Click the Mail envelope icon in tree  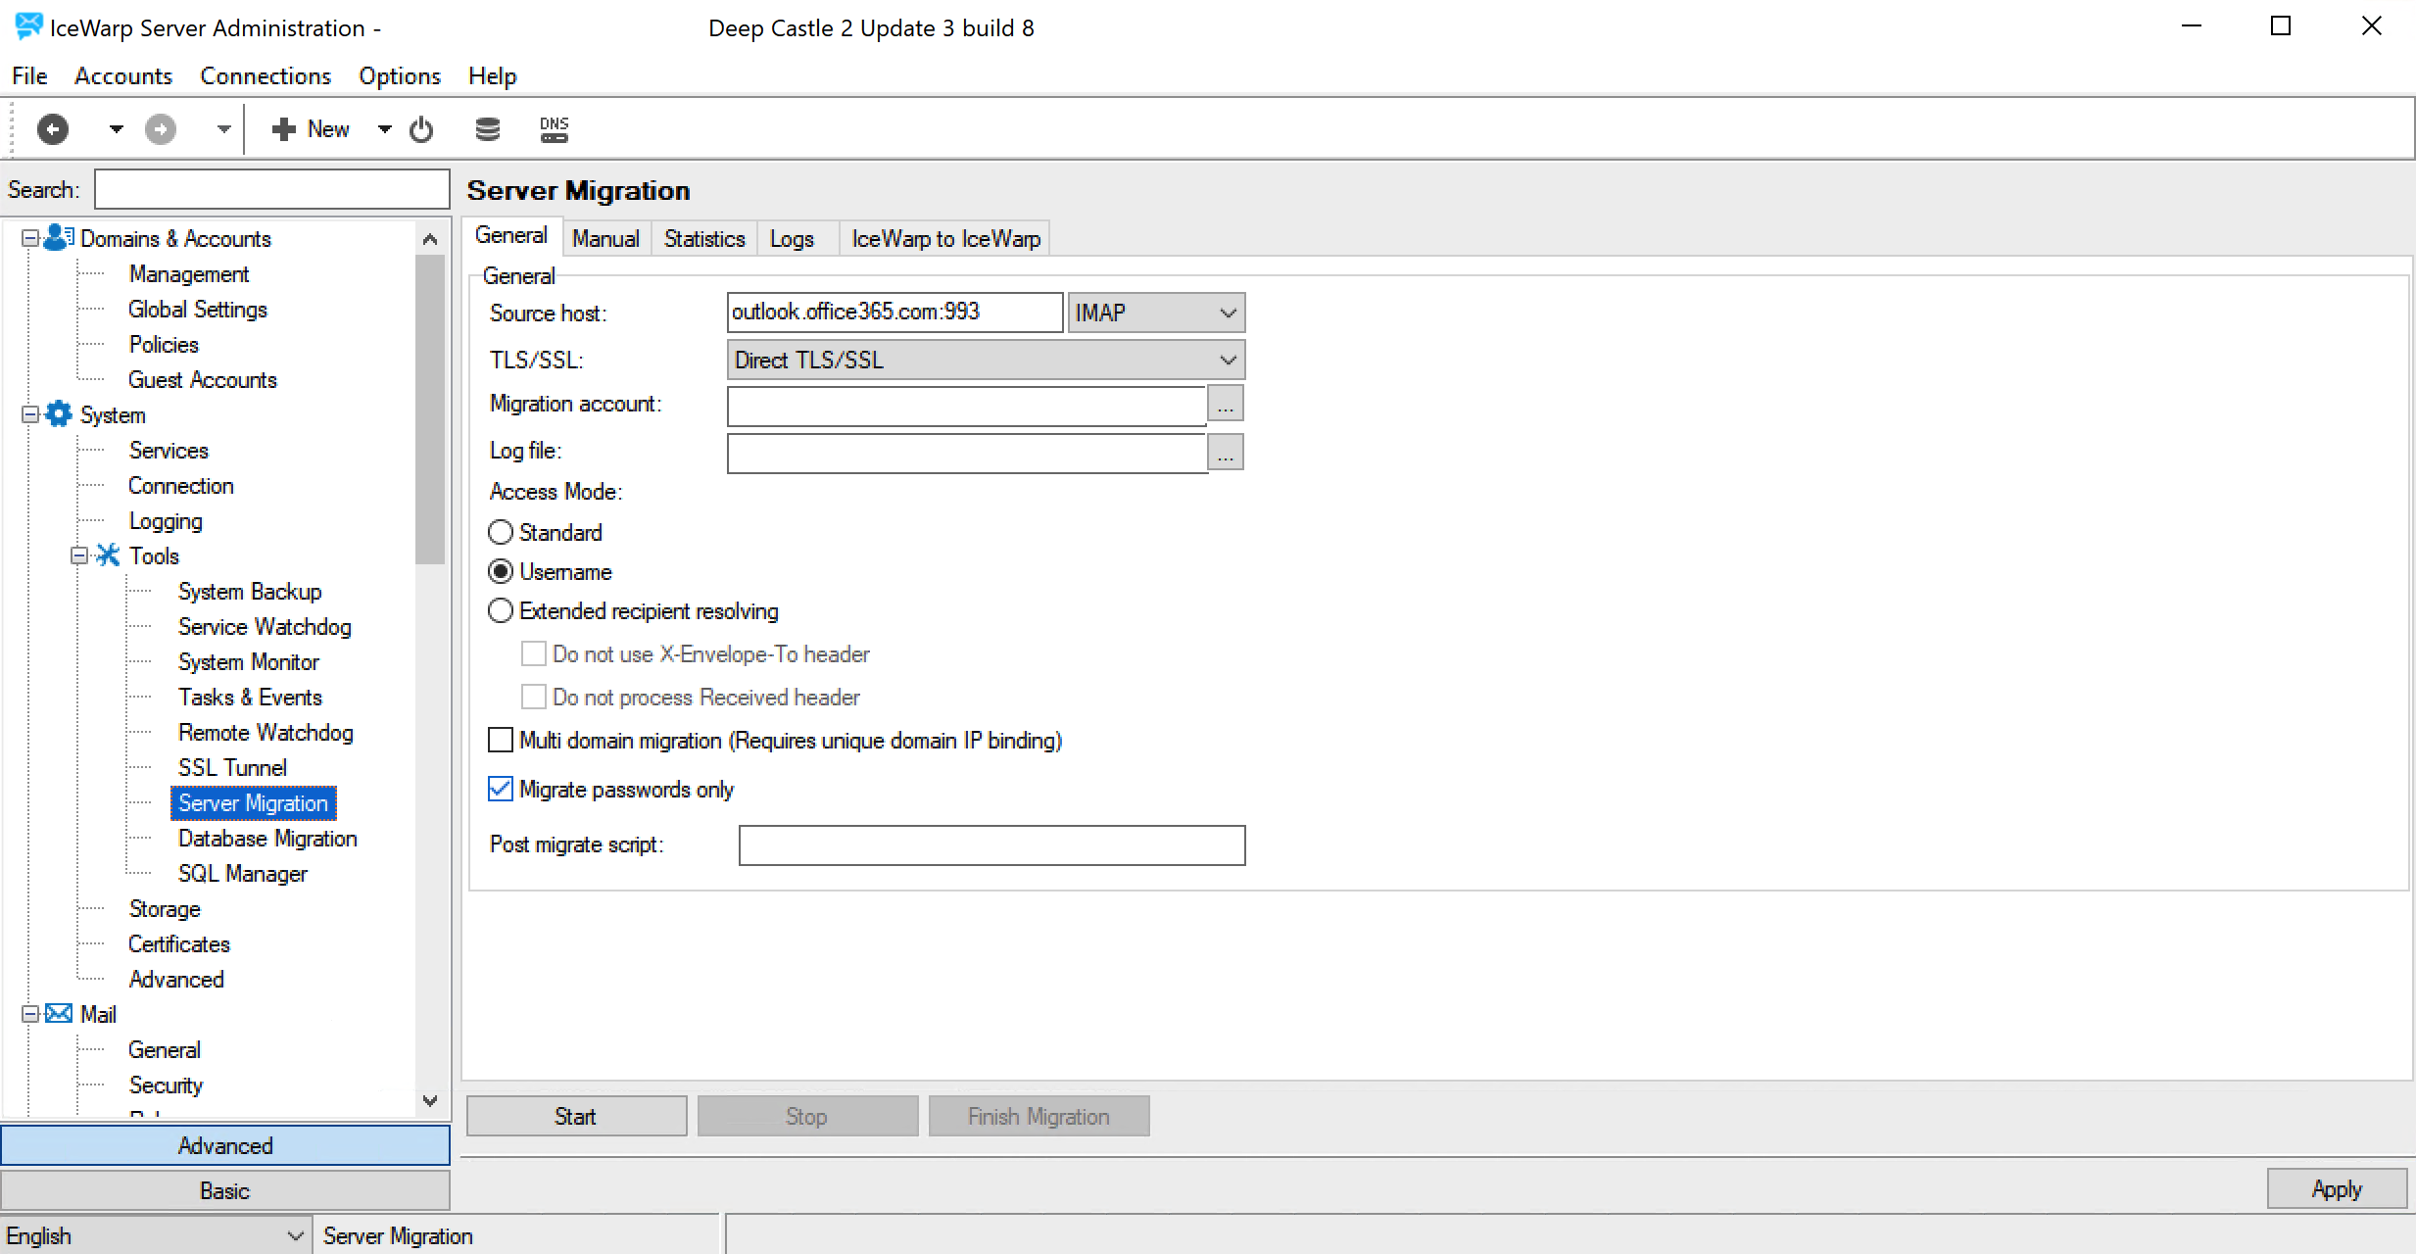pos(59,1014)
